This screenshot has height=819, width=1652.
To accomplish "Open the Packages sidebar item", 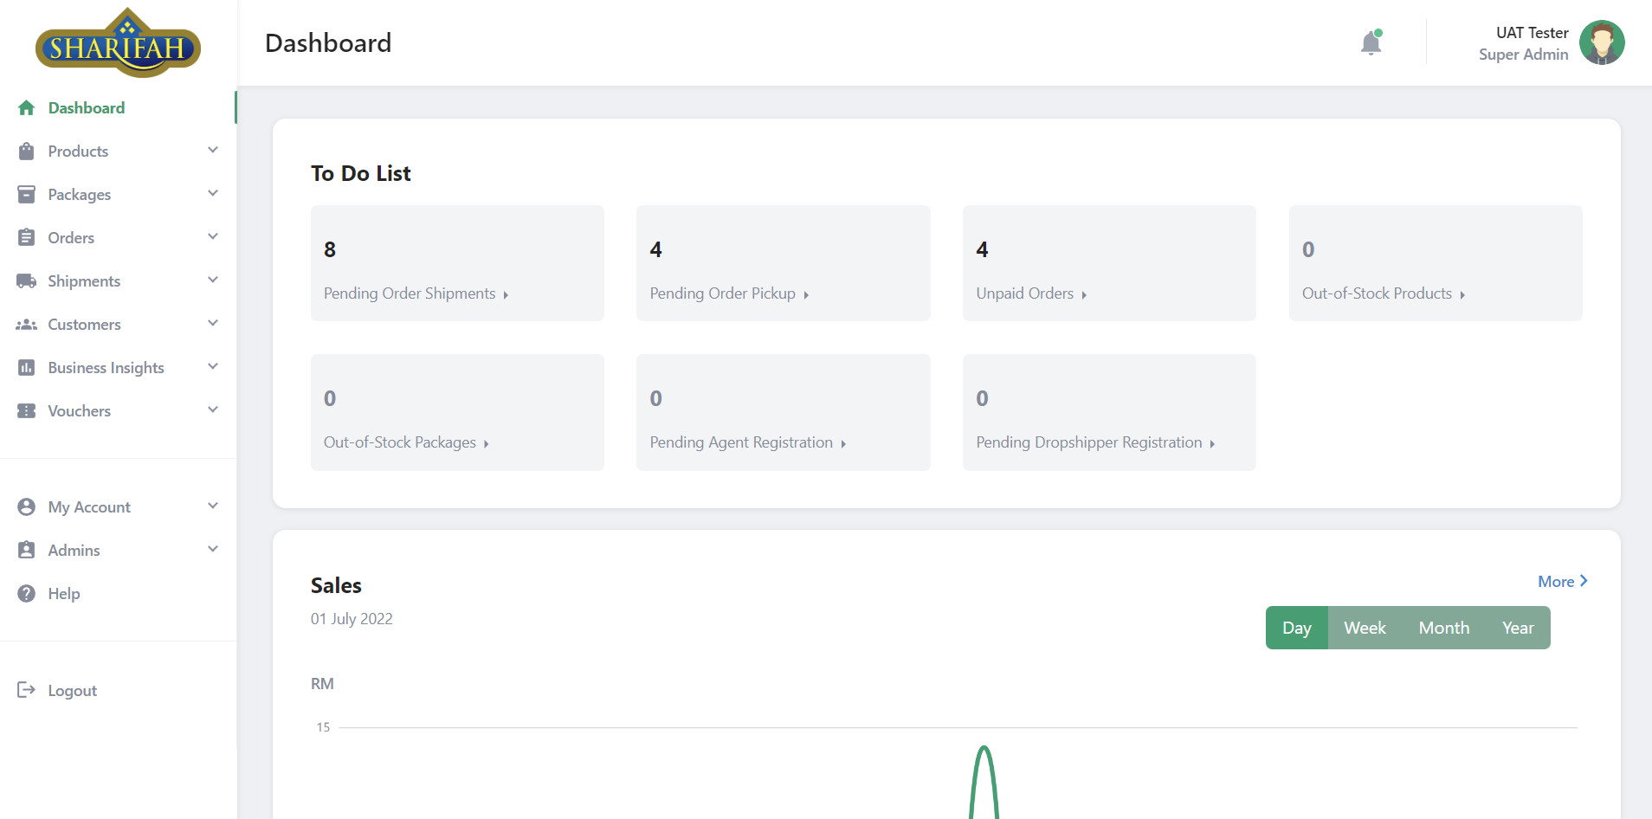I will 118,195.
